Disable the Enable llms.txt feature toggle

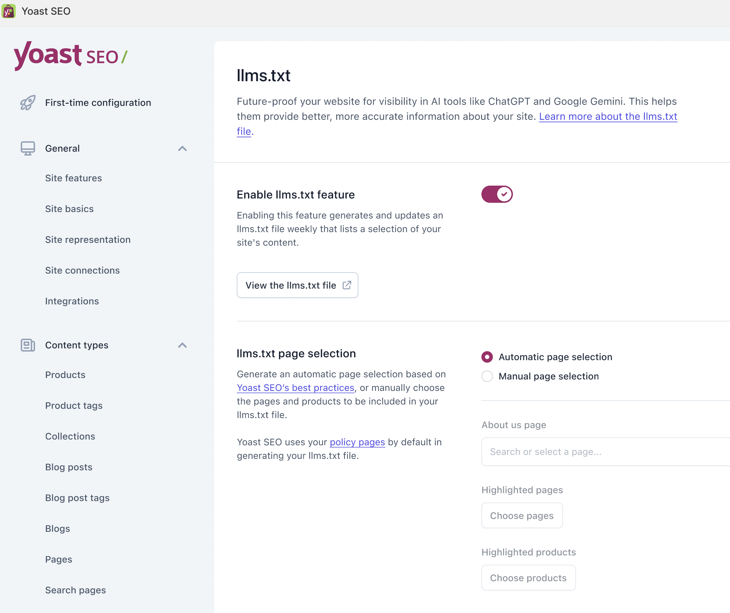(497, 194)
